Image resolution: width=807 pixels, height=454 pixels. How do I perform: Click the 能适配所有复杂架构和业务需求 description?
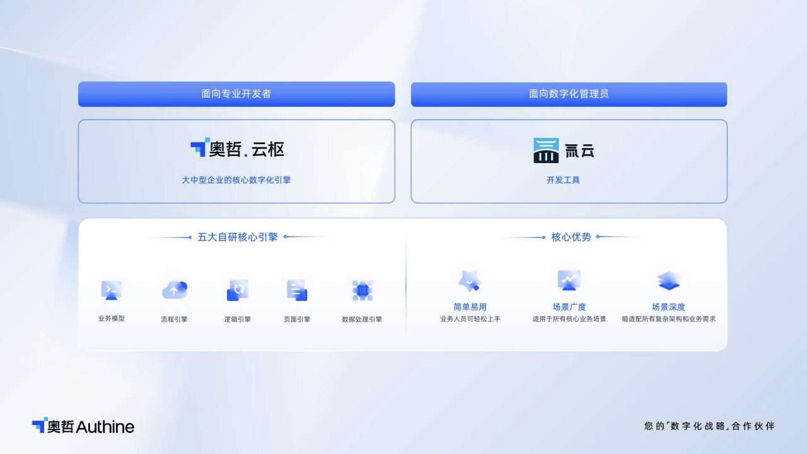tap(669, 319)
